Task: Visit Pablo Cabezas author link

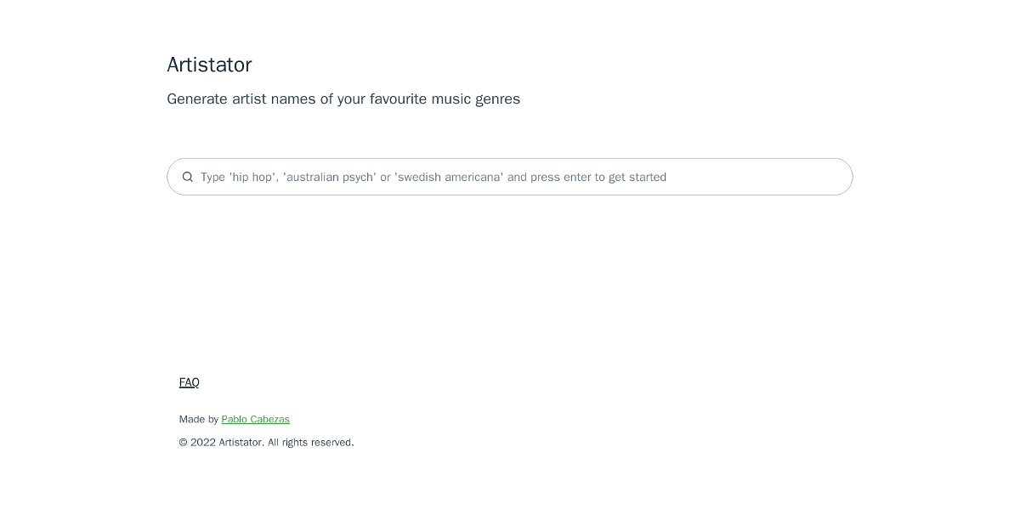Action: coord(255,419)
